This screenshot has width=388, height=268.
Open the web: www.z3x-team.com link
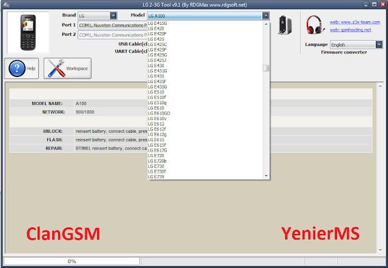[x=355, y=22]
